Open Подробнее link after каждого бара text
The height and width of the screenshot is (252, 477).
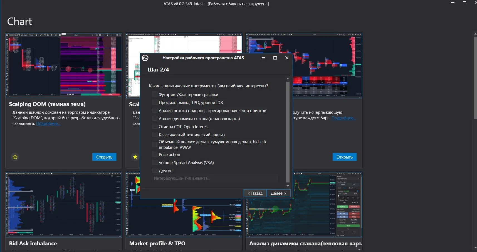coord(344,118)
